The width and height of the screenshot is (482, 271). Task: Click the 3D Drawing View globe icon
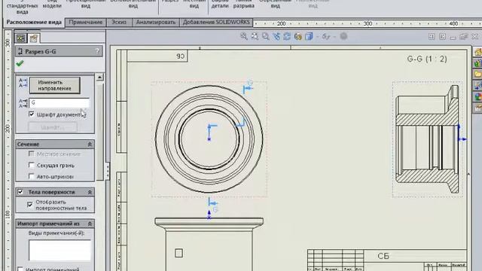[298, 37]
